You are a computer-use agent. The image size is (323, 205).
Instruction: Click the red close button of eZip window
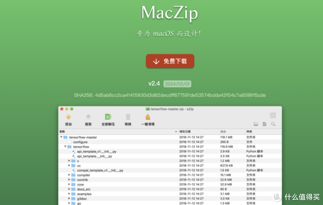[62, 109]
